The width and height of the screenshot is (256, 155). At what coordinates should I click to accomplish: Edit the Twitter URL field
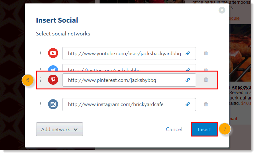pyautogui.click(x=129, y=67)
